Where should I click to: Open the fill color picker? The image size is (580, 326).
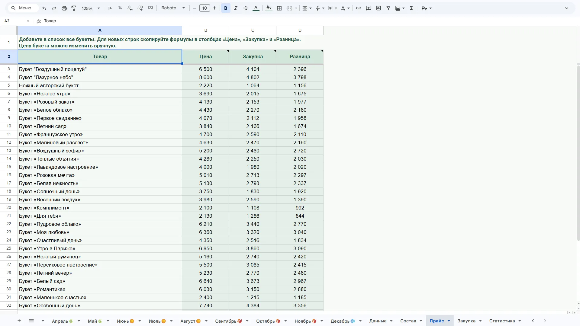269,8
